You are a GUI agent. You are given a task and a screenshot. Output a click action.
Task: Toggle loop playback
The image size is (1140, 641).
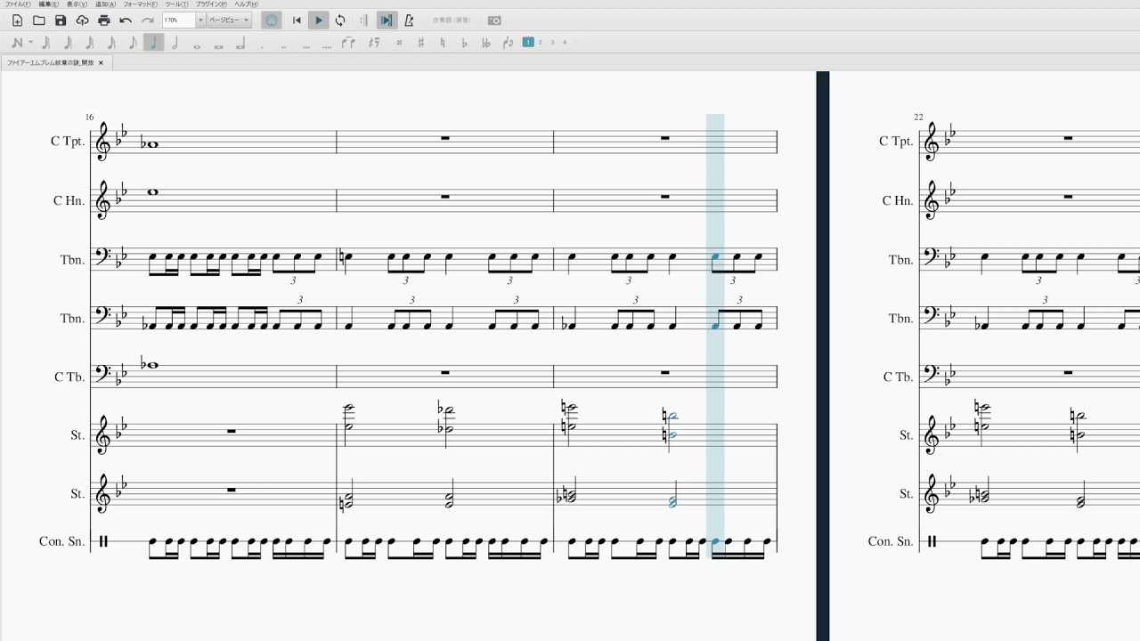(340, 20)
